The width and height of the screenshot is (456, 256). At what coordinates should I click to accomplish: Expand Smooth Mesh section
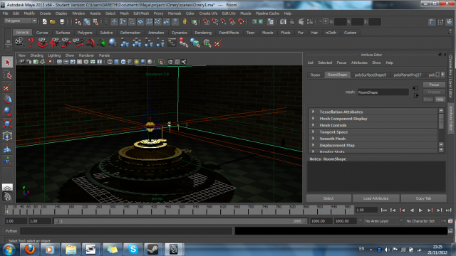coord(313,138)
